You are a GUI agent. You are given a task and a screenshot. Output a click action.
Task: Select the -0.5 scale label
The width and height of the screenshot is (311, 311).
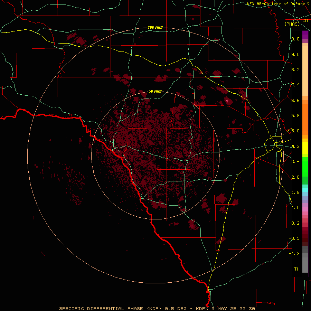(294, 238)
